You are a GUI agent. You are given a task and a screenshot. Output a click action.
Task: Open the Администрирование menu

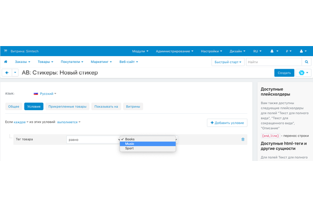click(x=175, y=51)
